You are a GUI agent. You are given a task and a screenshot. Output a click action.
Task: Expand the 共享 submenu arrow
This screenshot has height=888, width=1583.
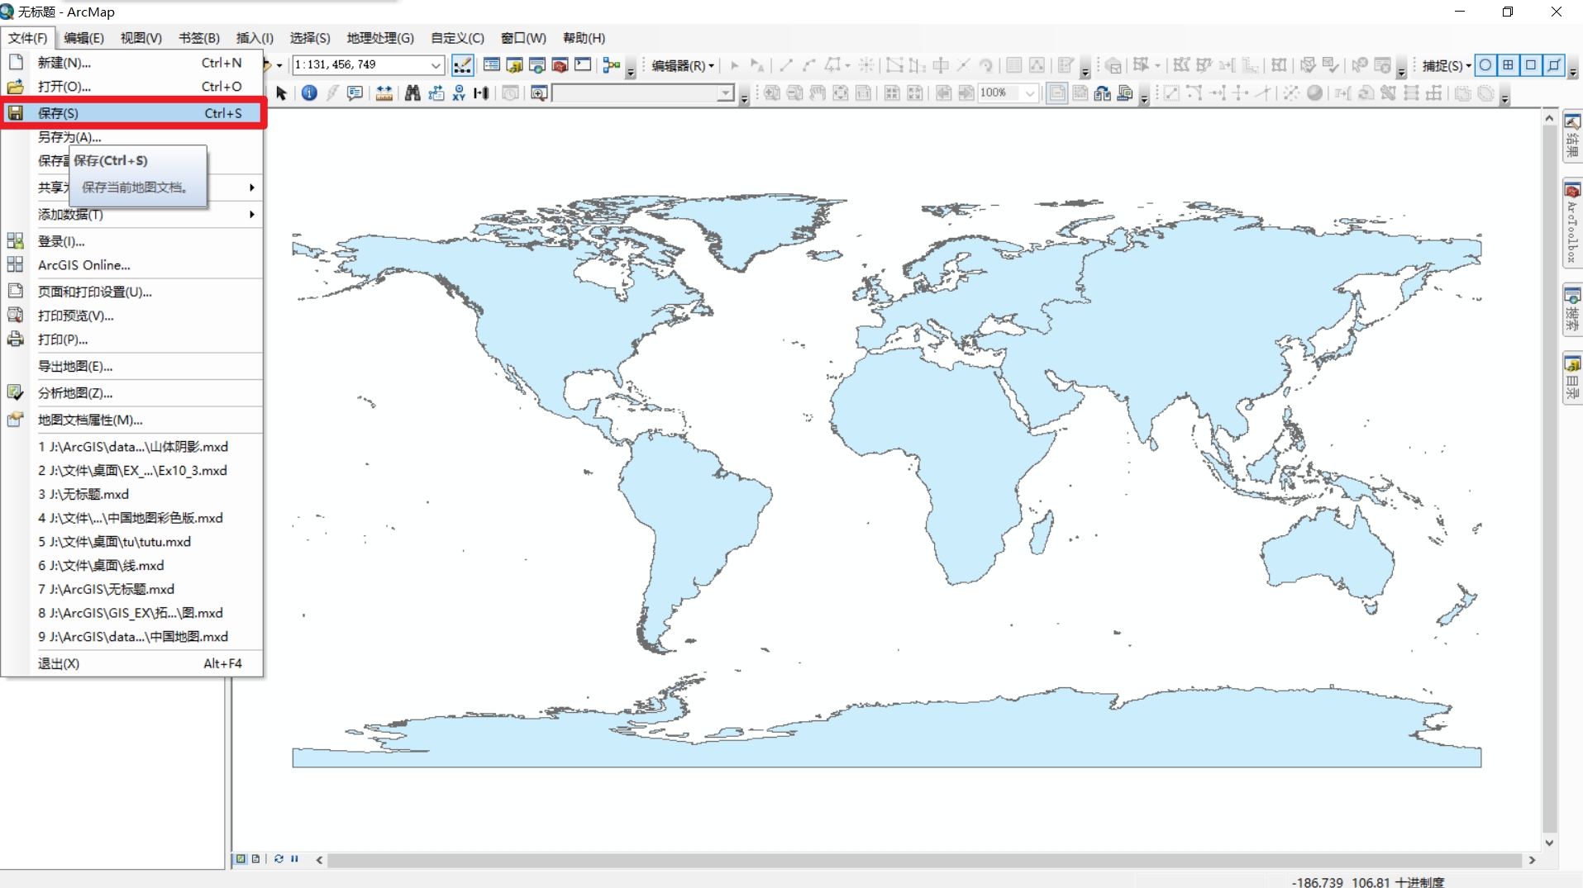(251, 188)
